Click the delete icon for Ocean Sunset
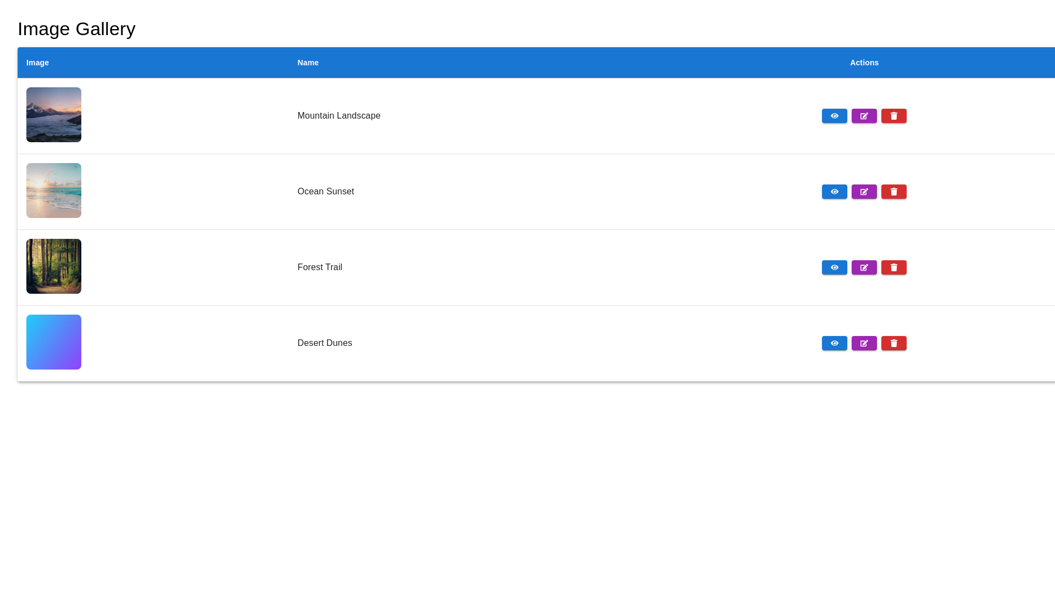 [x=893, y=192]
